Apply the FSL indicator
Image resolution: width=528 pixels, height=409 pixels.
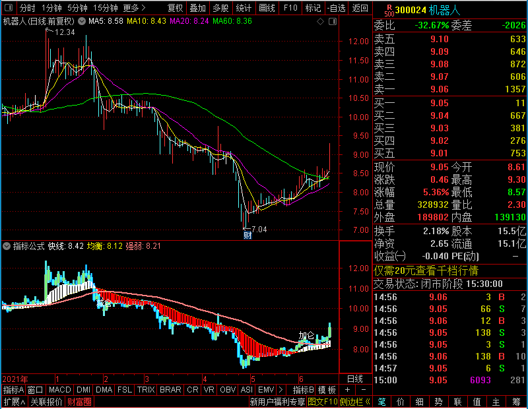(125, 390)
